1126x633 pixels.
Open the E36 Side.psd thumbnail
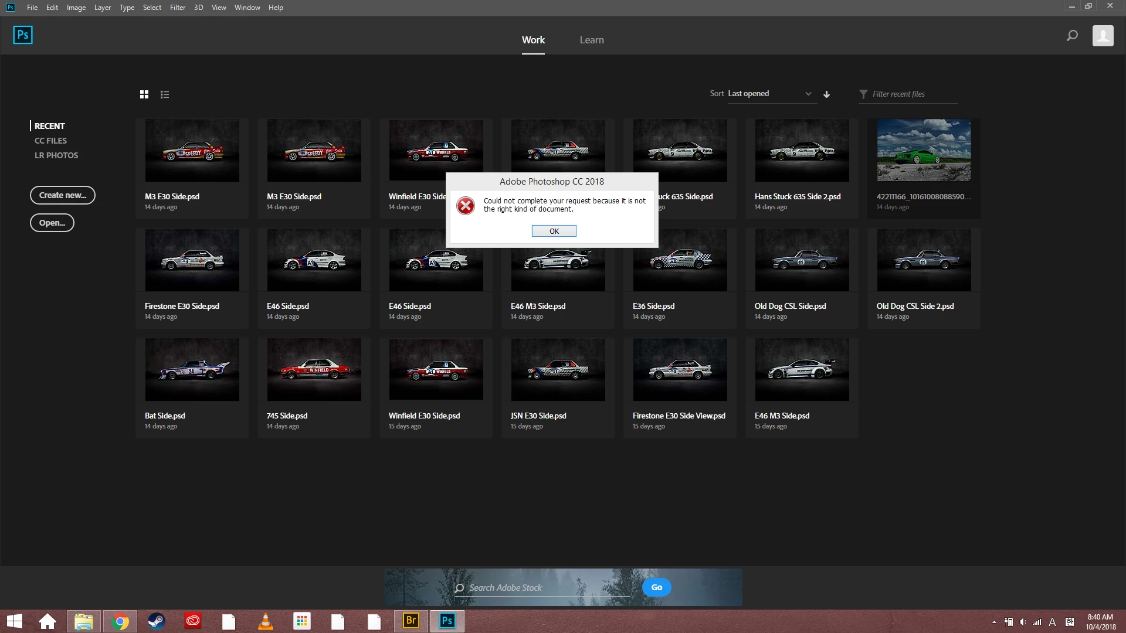(680, 260)
